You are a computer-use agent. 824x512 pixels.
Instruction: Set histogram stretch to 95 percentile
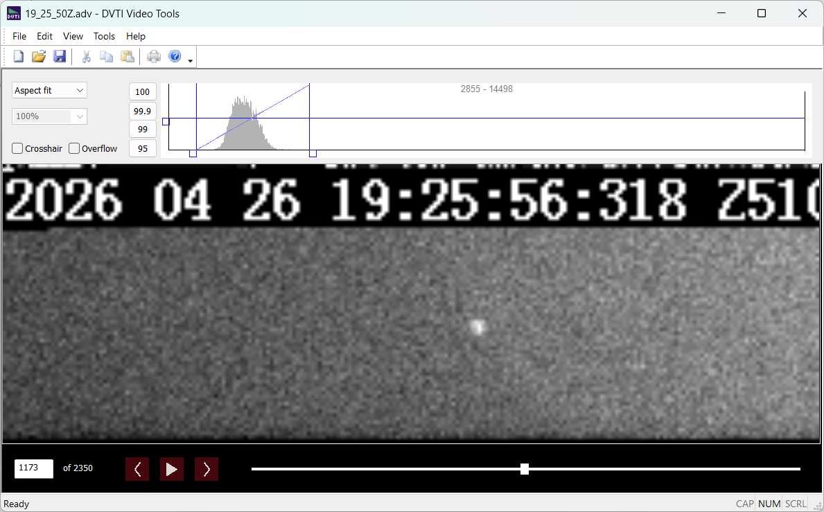[142, 148]
